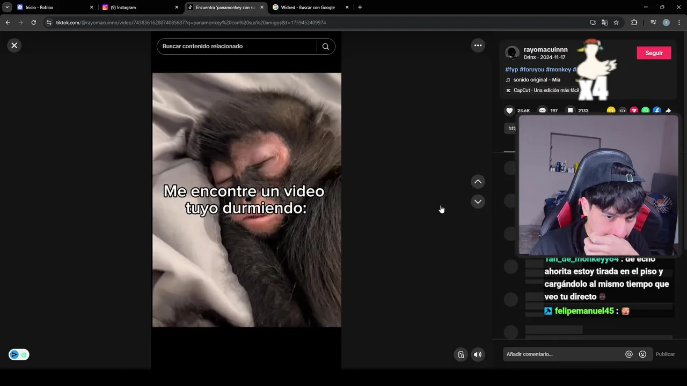Image resolution: width=687 pixels, height=386 pixels.
Task: Click the install app icon in address bar
Action: click(593, 23)
